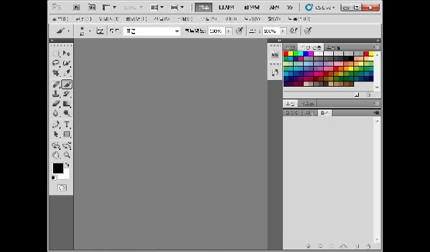Open the Image (I) menu
The width and height of the screenshot is (430, 252).
[x=109, y=19]
